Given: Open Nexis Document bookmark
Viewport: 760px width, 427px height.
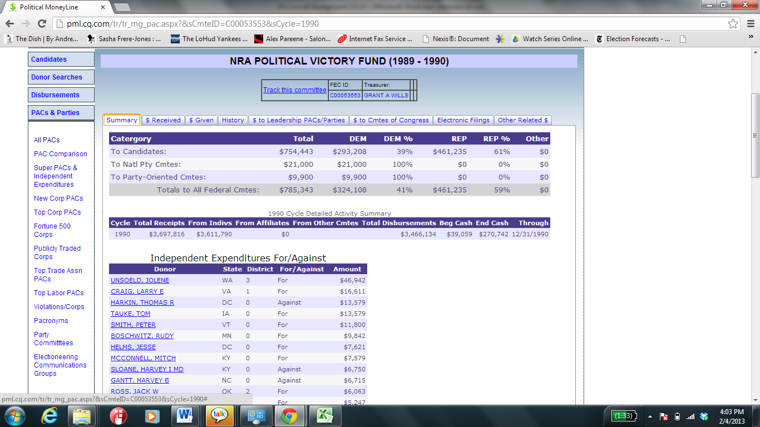Looking at the screenshot, I should tap(456, 39).
